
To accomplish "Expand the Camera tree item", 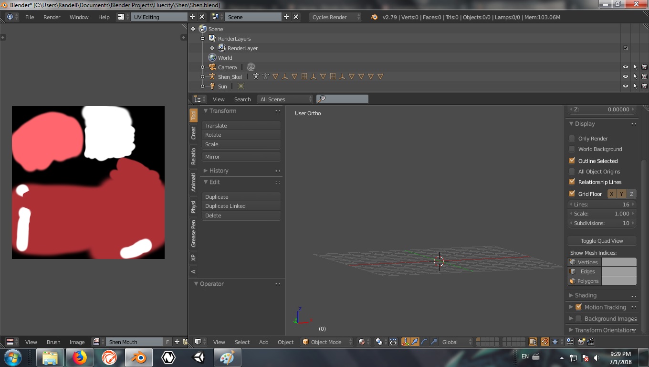I will click(202, 67).
